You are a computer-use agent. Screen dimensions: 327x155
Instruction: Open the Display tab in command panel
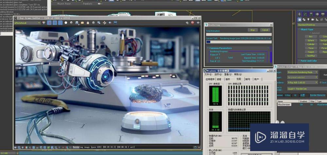tap(323, 14)
